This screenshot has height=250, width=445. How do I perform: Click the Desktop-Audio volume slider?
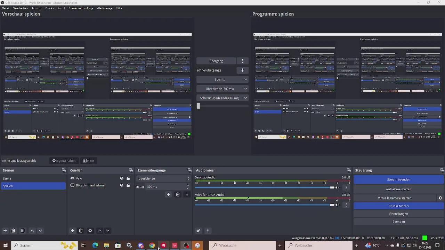(262, 187)
